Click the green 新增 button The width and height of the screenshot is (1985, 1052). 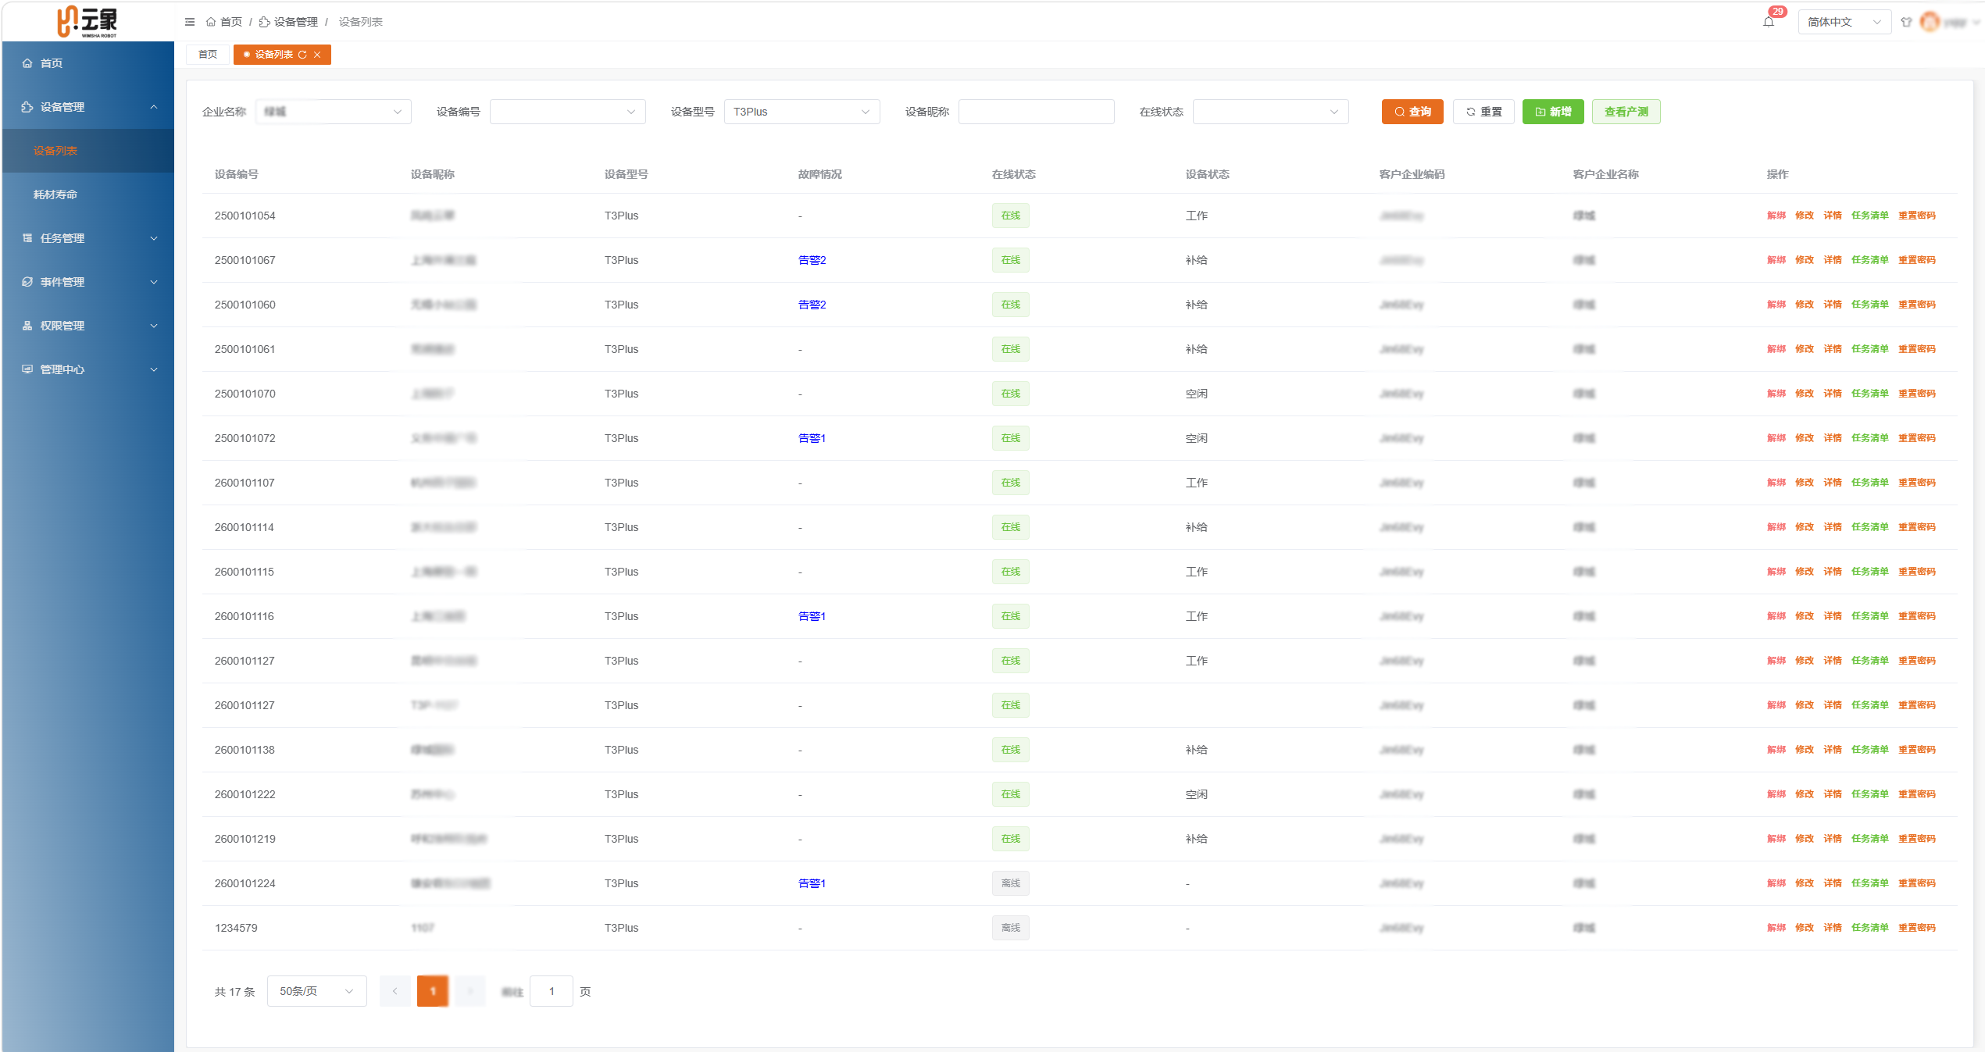[1553, 112]
